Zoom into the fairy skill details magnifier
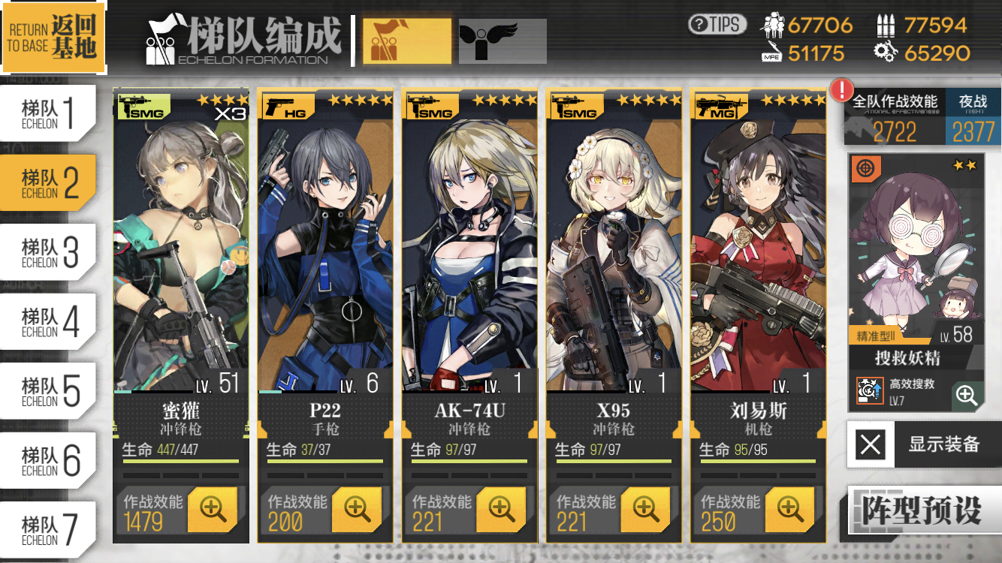 coord(967,396)
